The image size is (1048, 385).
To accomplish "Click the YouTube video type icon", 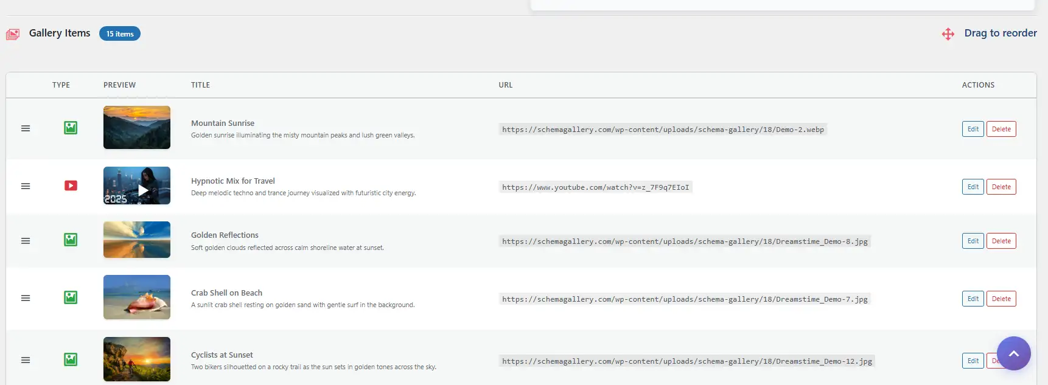I will (71, 186).
